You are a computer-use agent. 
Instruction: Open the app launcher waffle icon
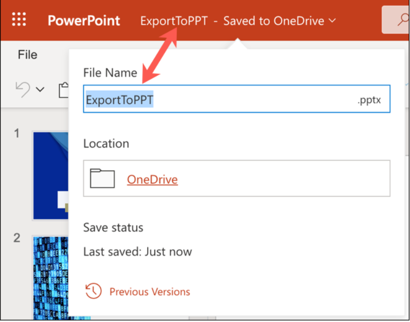19,21
